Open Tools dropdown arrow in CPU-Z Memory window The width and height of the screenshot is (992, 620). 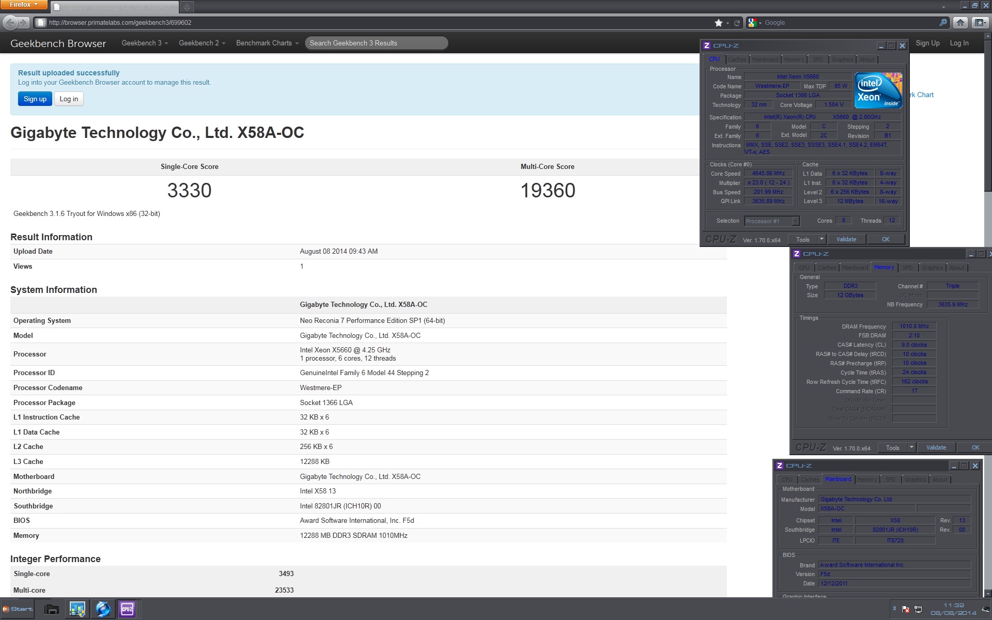click(x=911, y=447)
